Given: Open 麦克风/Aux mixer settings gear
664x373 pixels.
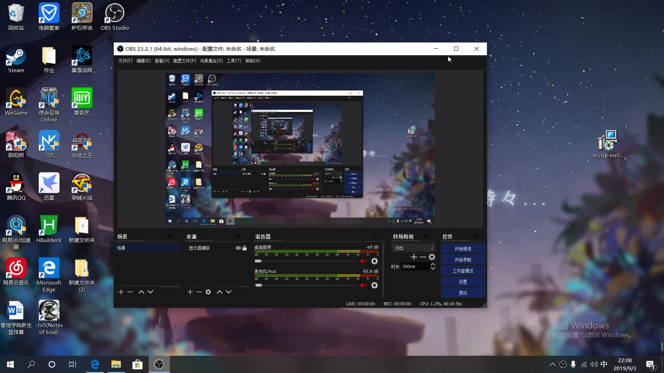Looking at the screenshot, I should tap(374, 285).
